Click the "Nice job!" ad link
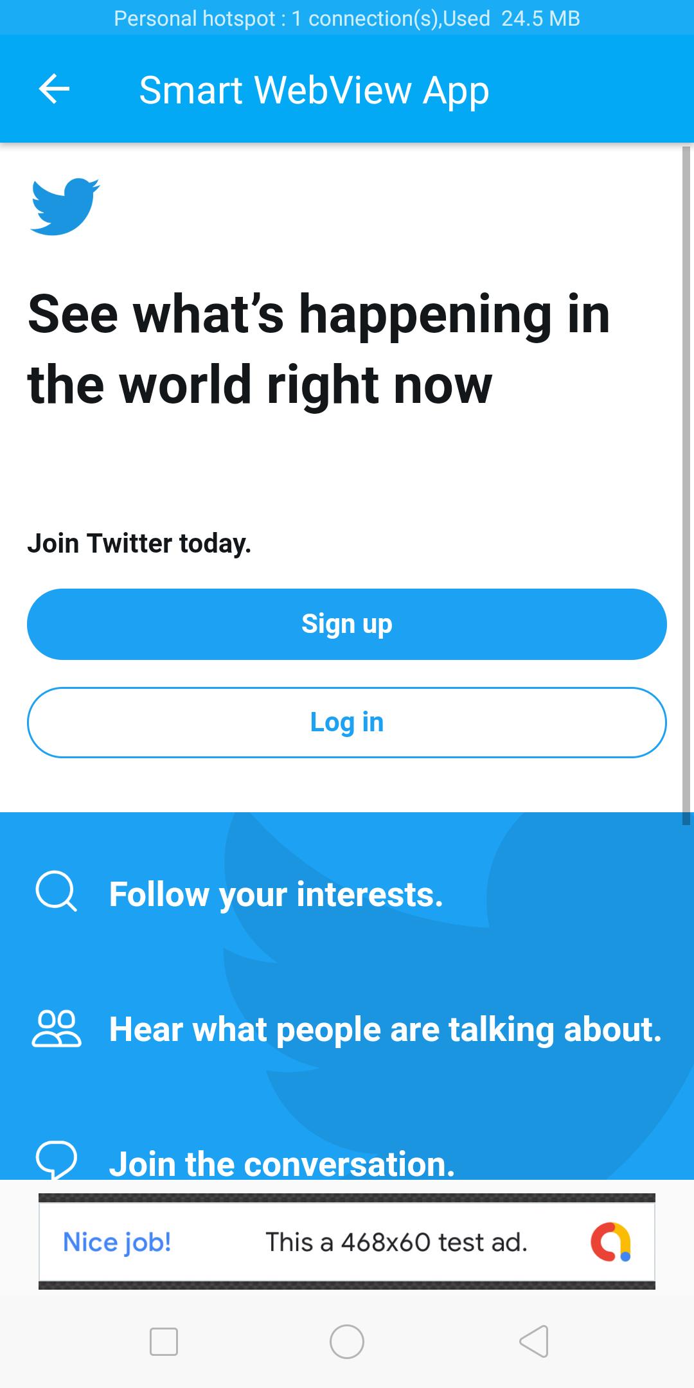Image resolution: width=694 pixels, height=1388 pixels. coord(117,1242)
